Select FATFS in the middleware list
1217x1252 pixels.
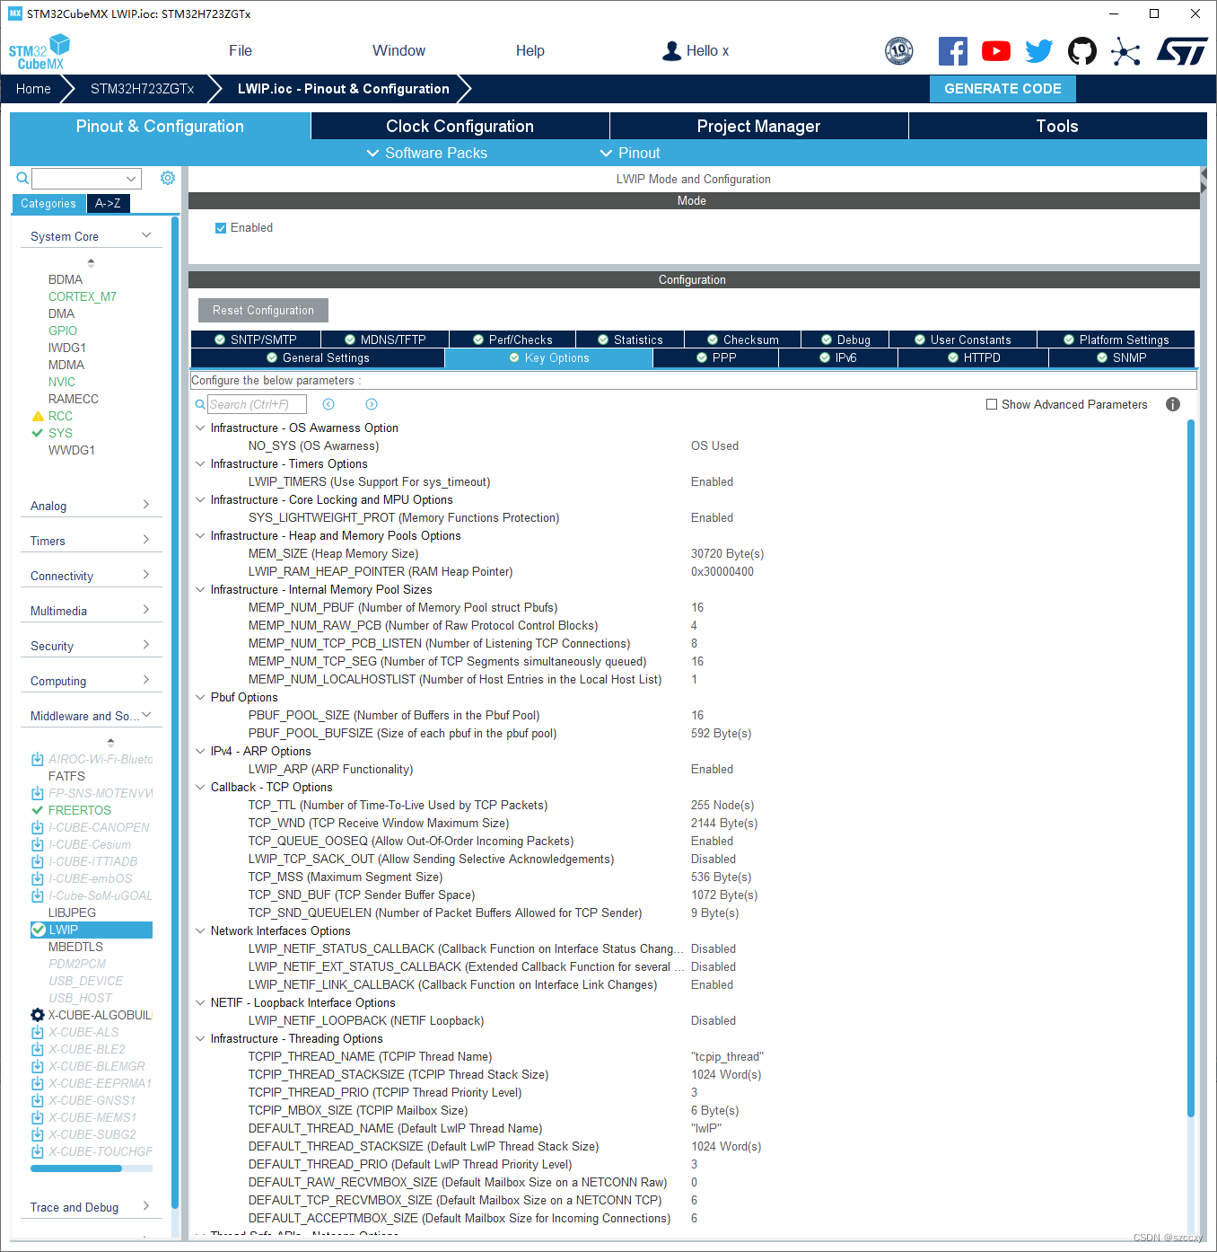[x=66, y=776]
